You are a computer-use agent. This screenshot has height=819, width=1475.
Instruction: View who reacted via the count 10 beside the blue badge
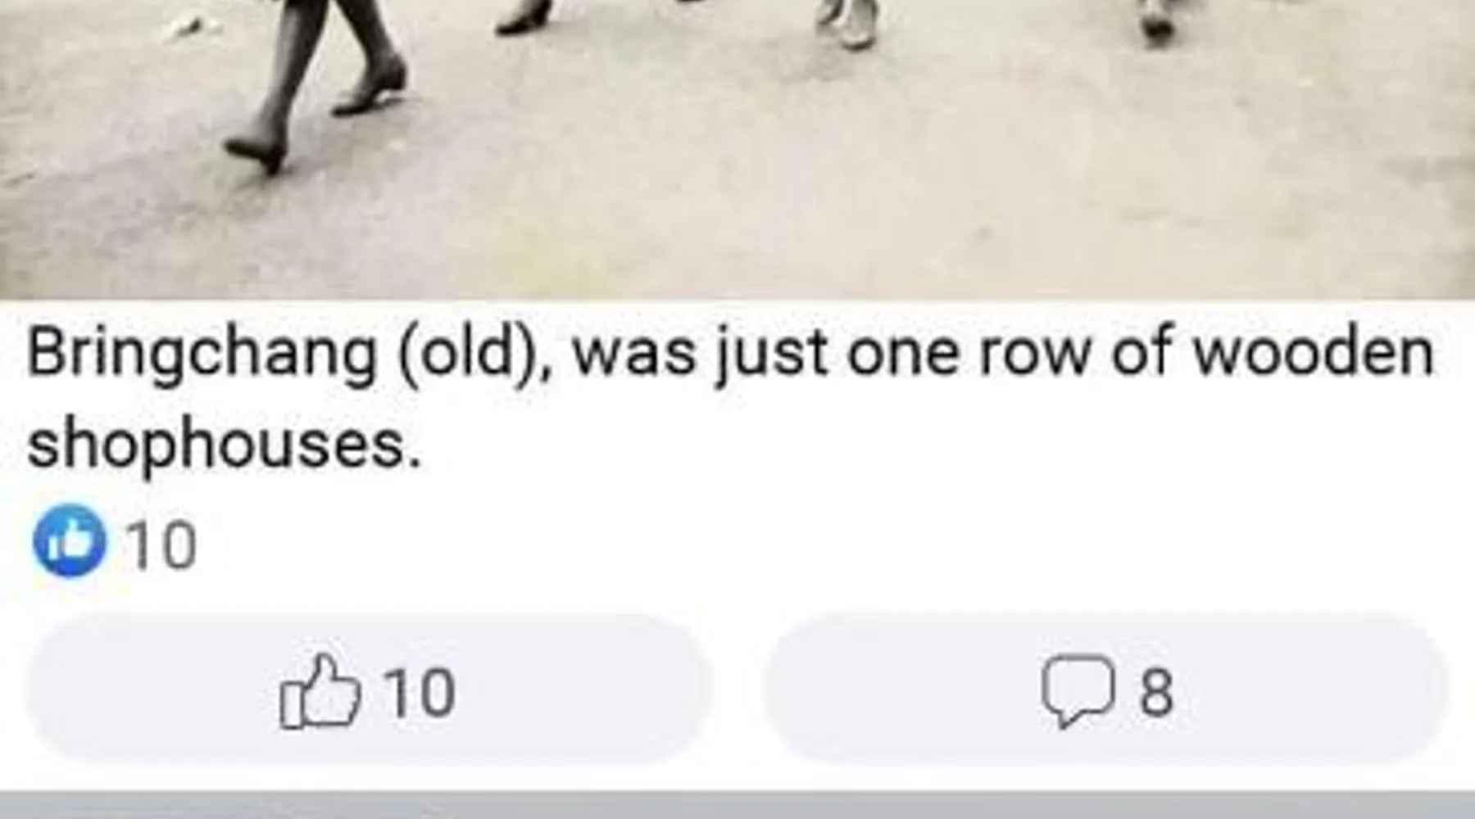(x=161, y=544)
